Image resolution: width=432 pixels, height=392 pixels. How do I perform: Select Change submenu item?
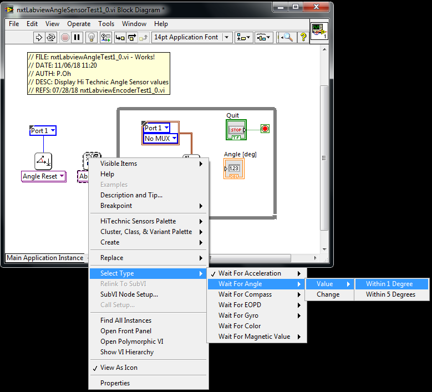(329, 294)
